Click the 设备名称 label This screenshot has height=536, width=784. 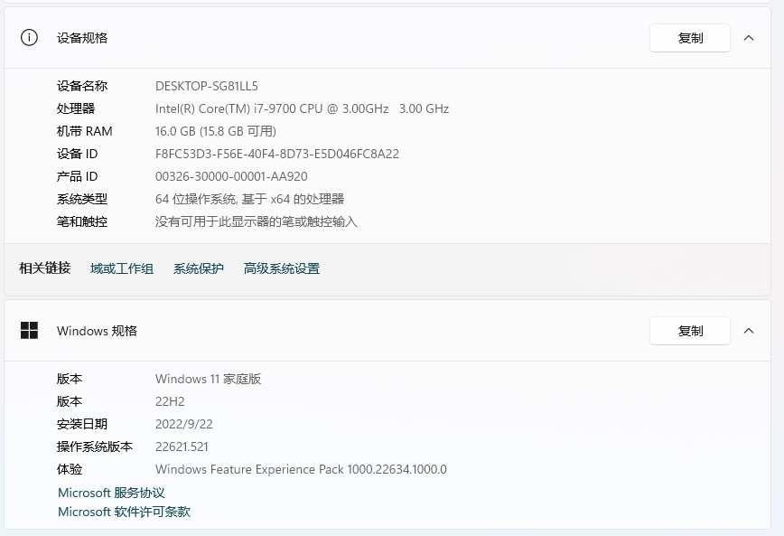(x=82, y=86)
